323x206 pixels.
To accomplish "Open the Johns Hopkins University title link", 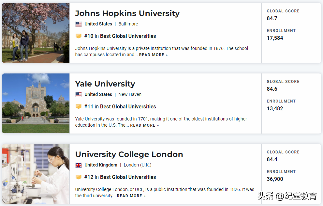I will click(x=127, y=13).
